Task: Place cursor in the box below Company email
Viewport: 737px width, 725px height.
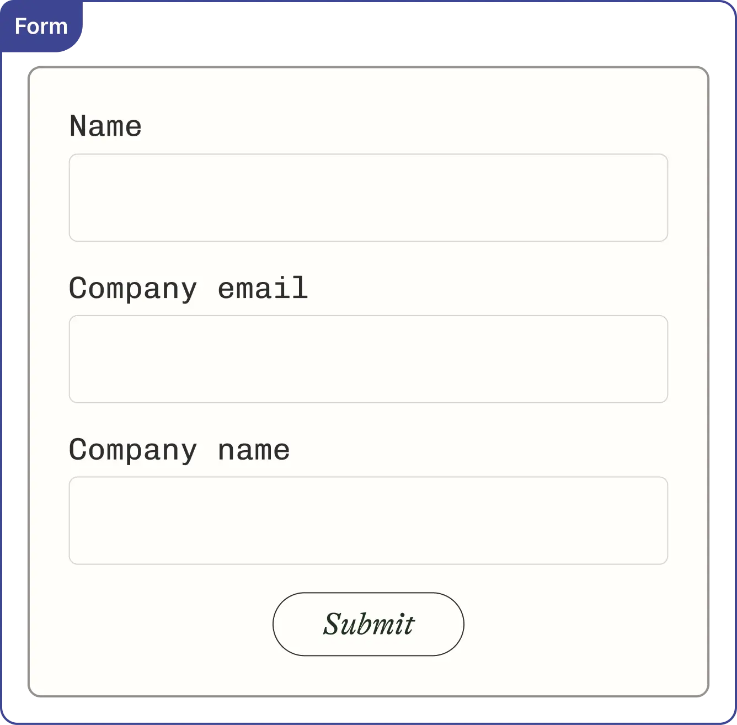Action: [x=368, y=359]
